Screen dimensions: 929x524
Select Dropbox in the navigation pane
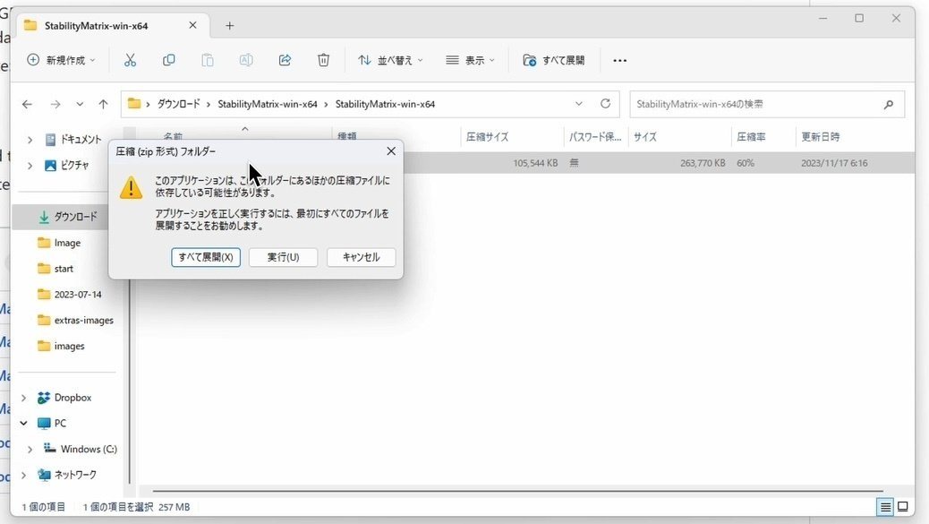(x=64, y=398)
